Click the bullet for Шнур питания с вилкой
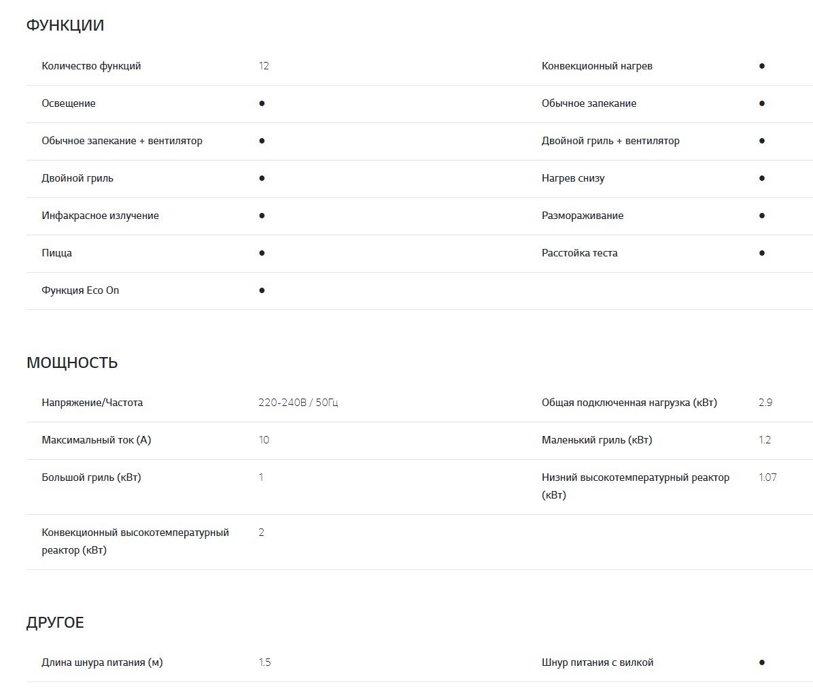This screenshot has width=813, height=691. [761, 662]
